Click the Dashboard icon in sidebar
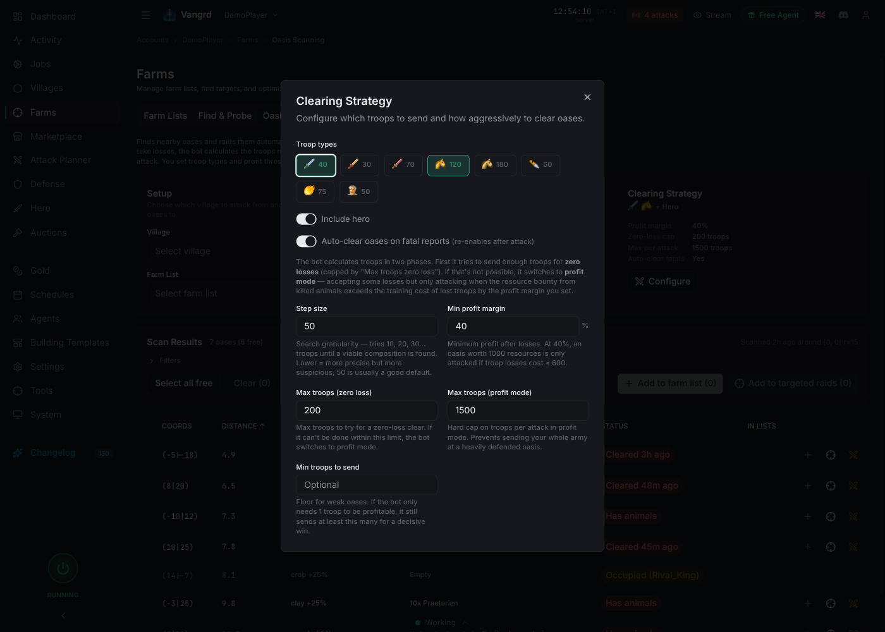This screenshot has width=885, height=632. tap(18, 16)
